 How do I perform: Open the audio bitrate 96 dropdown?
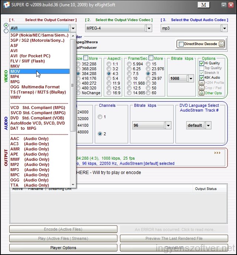168,125
